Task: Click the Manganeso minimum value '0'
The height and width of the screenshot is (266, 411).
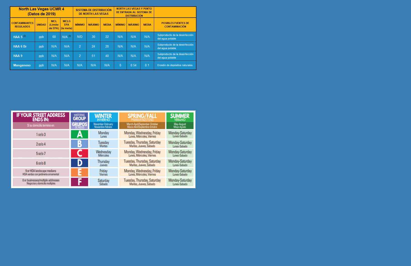Action: pyautogui.click(x=120, y=65)
